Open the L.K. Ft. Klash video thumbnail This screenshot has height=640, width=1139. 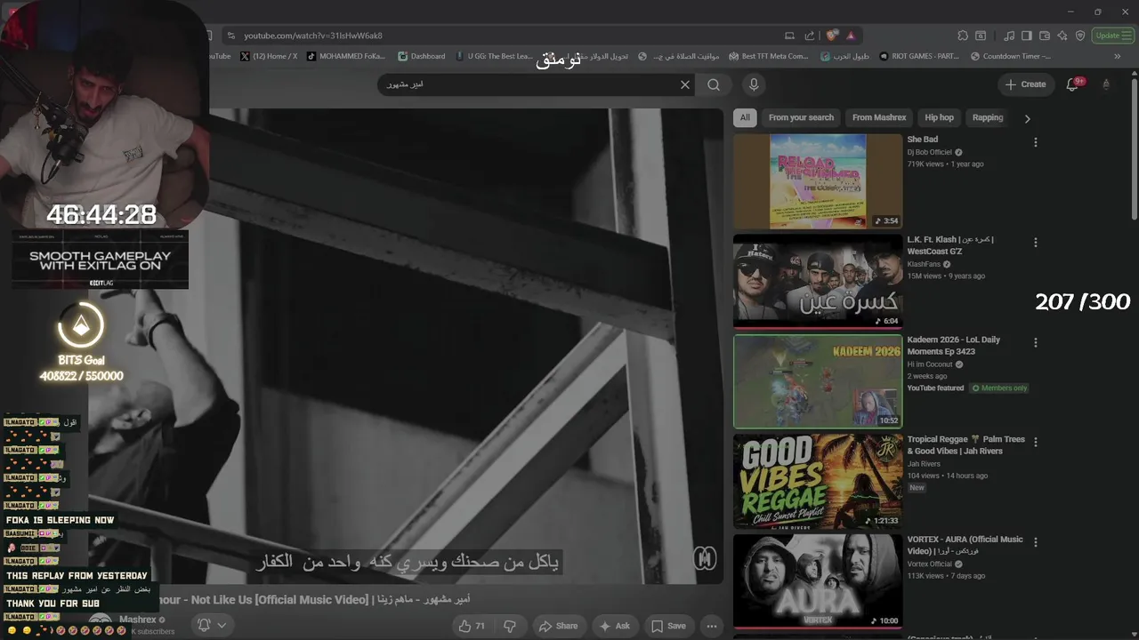coord(818,282)
